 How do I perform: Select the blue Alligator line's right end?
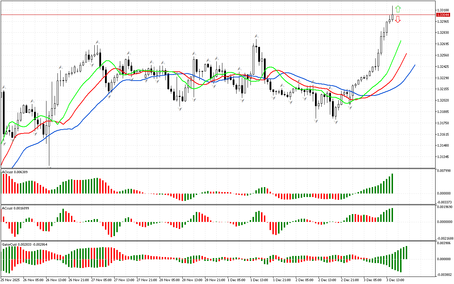click(x=415, y=65)
